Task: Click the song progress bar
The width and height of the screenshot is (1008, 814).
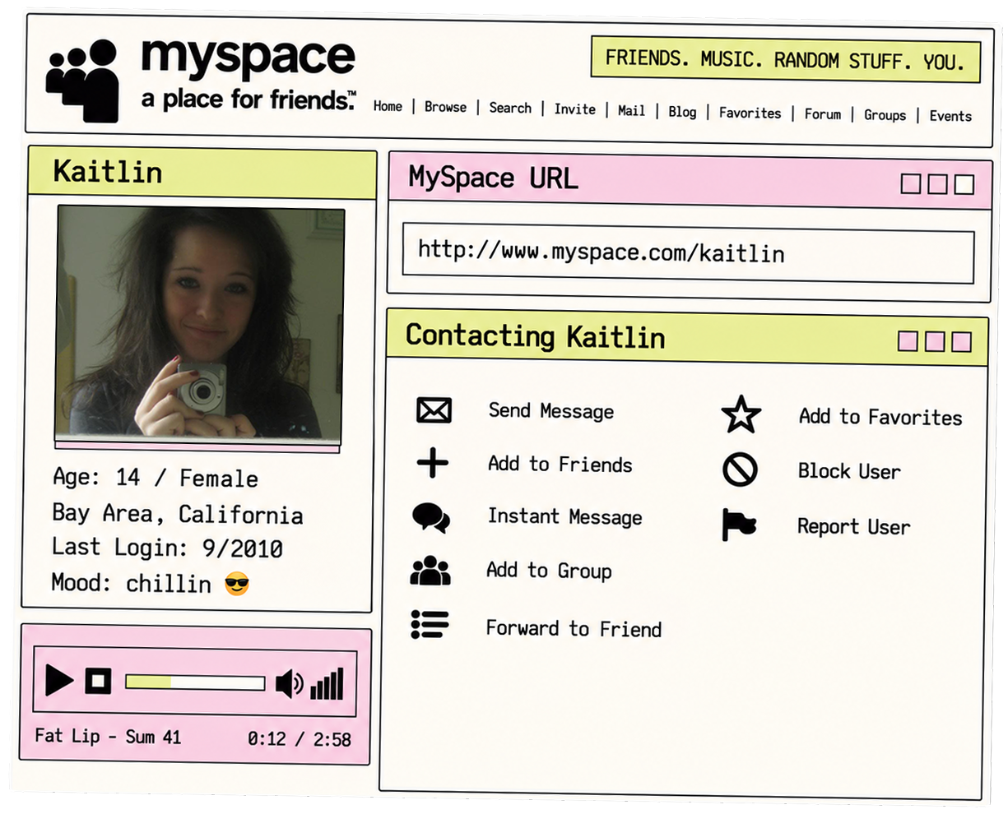Action: [195, 682]
